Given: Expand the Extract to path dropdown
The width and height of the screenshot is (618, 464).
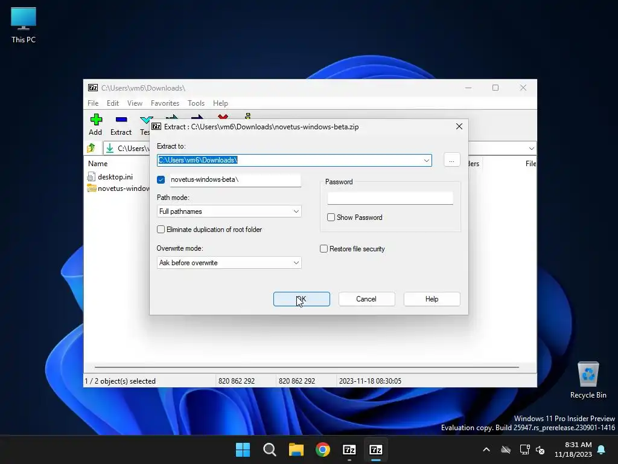Looking at the screenshot, I should point(427,160).
